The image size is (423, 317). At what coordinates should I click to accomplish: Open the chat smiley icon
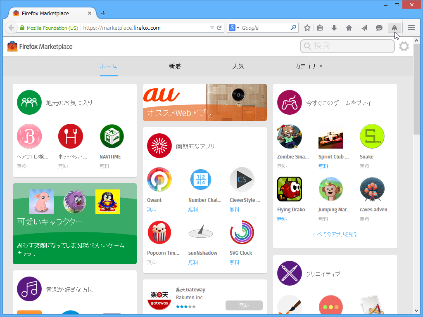(x=379, y=28)
